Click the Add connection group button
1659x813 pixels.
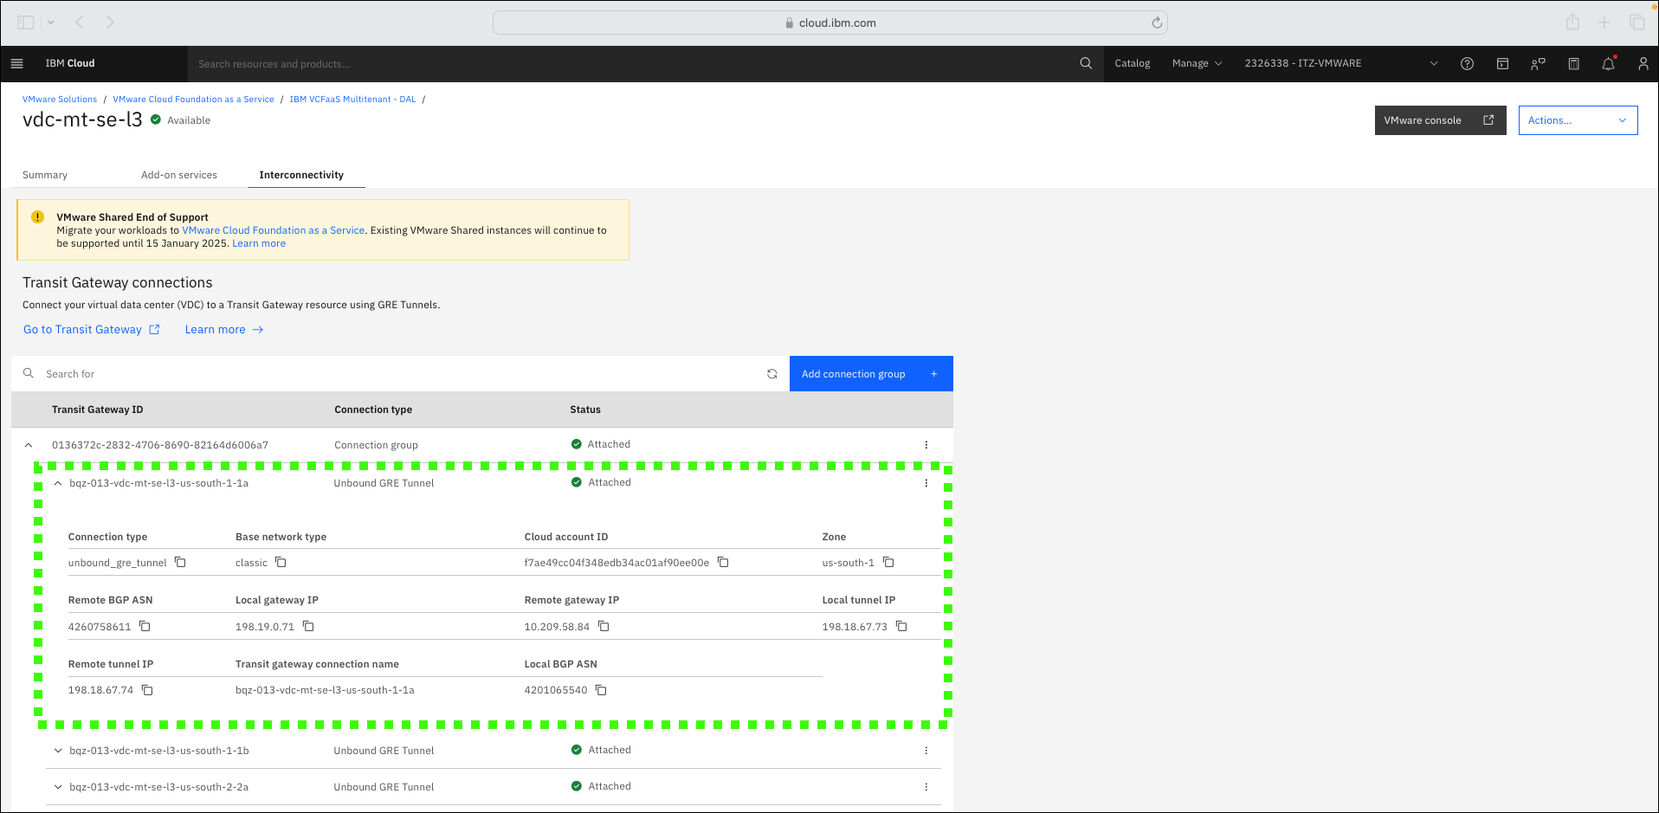pos(871,374)
